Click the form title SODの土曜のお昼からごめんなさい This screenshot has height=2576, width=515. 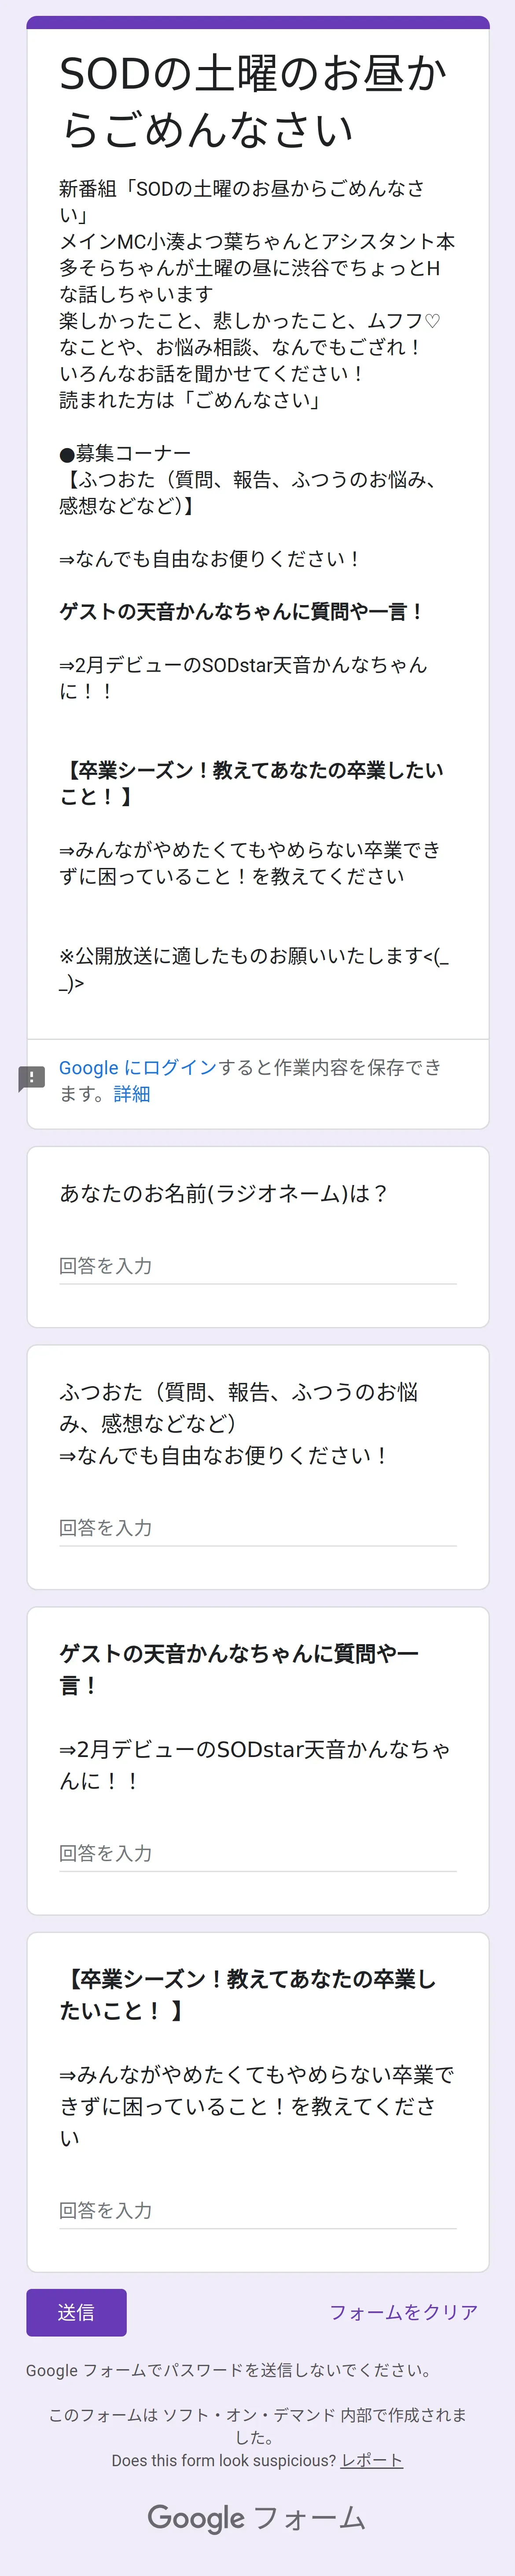click(253, 101)
